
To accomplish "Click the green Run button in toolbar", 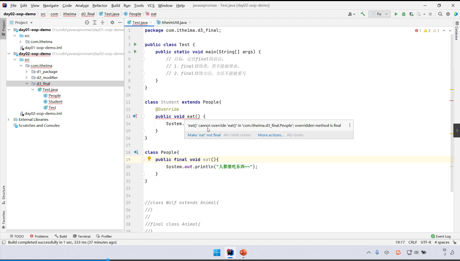I will pyautogui.click(x=396, y=14).
